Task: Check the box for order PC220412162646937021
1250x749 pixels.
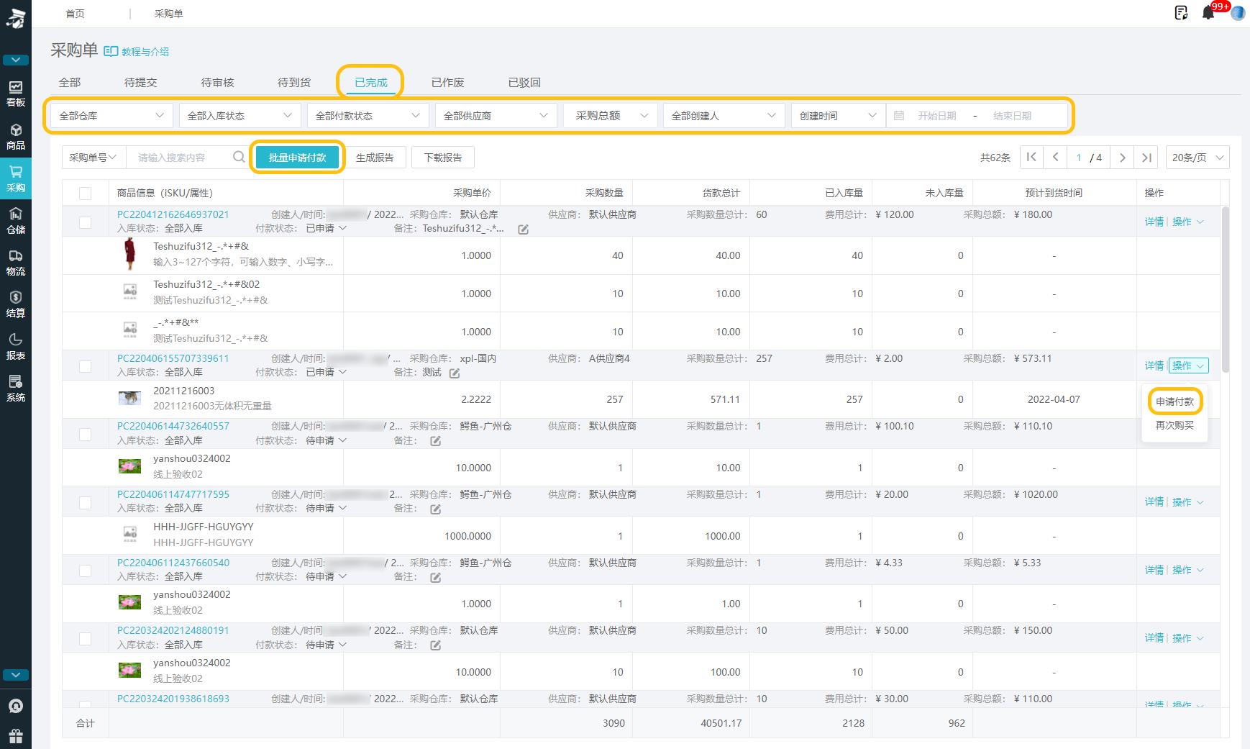Action: [x=85, y=222]
